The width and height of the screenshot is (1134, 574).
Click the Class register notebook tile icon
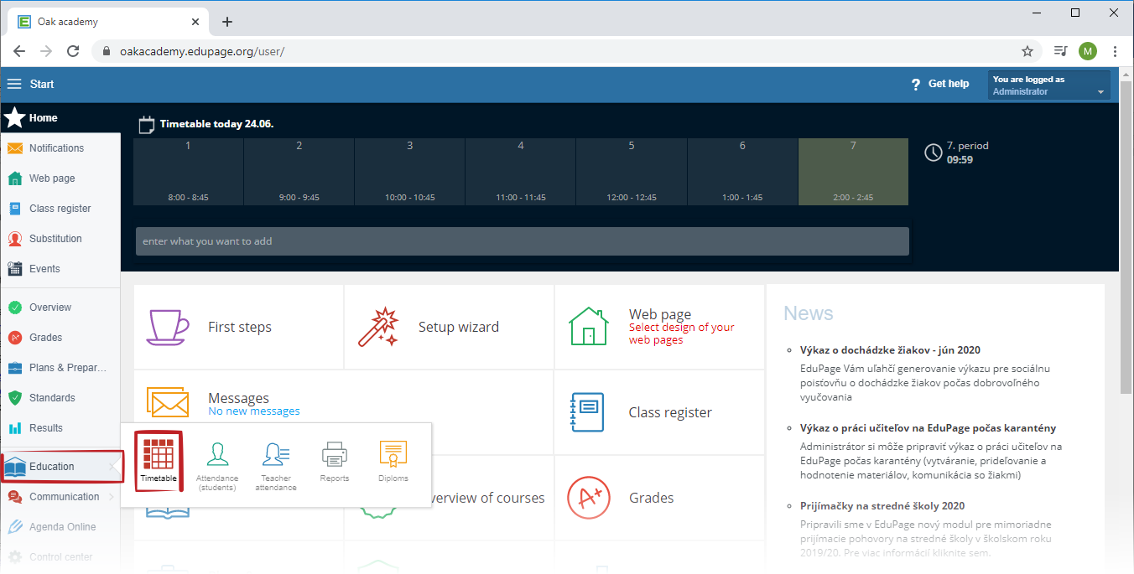point(586,412)
